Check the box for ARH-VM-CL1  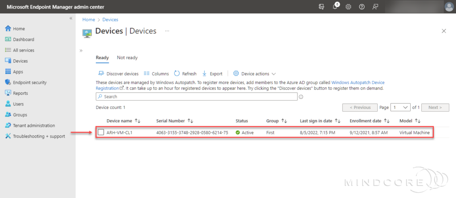[101, 132]
